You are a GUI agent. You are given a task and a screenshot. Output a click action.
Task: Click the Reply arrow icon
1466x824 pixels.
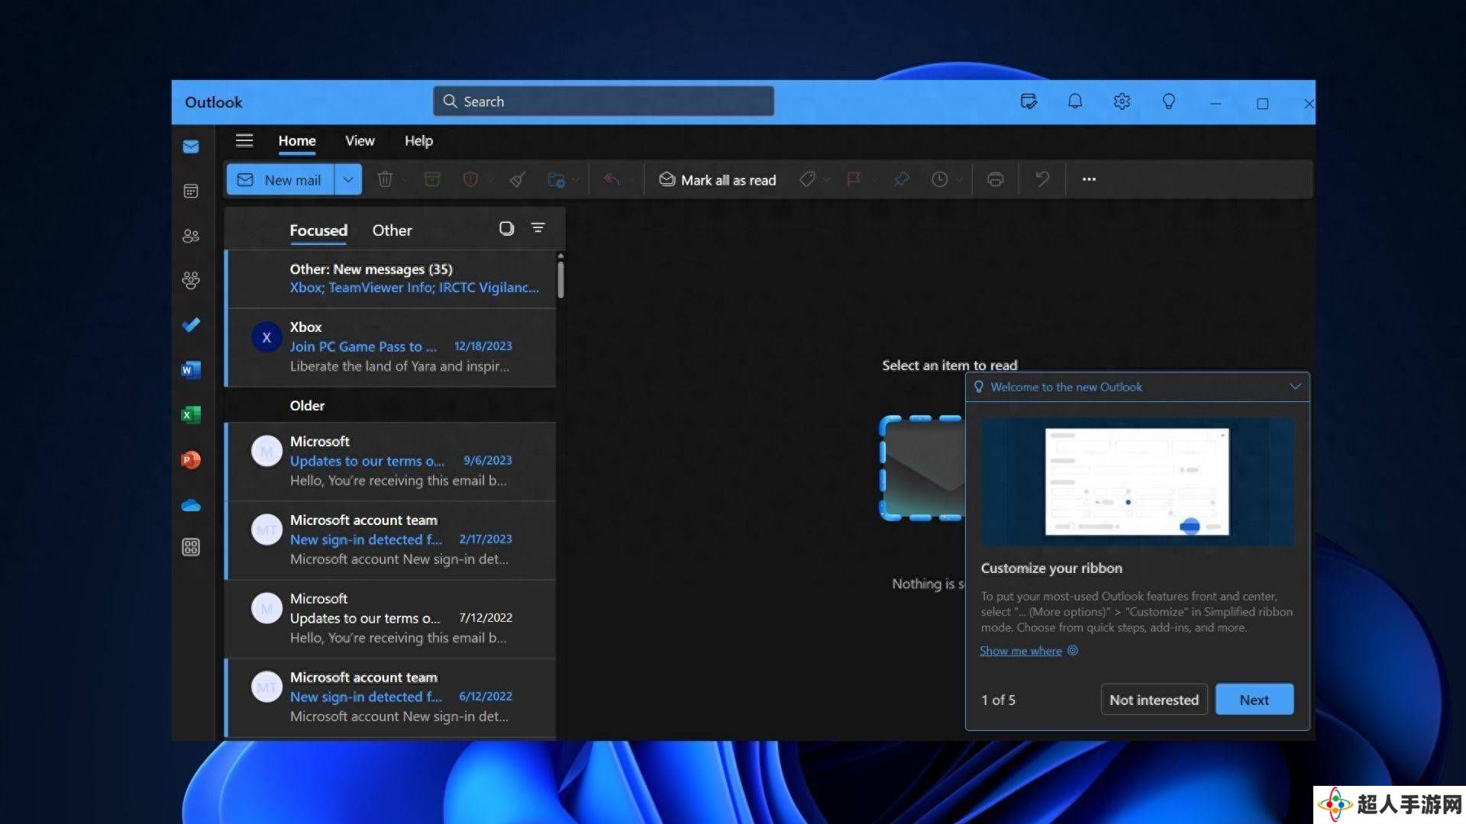[x=612, y=179]
